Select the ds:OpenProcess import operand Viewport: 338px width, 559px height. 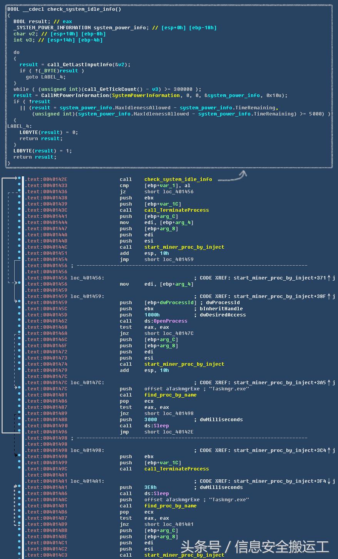tap(166, 321)
